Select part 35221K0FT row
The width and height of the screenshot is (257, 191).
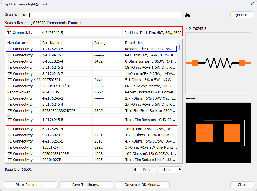tap(91, 148)
